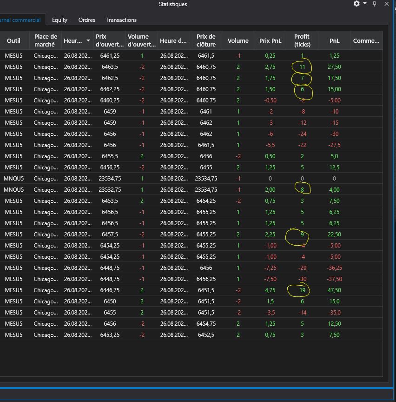Screen dimensions: 396x402
Task: Expand the dropdown arrow beside the gear
Action: click(365, 4)
